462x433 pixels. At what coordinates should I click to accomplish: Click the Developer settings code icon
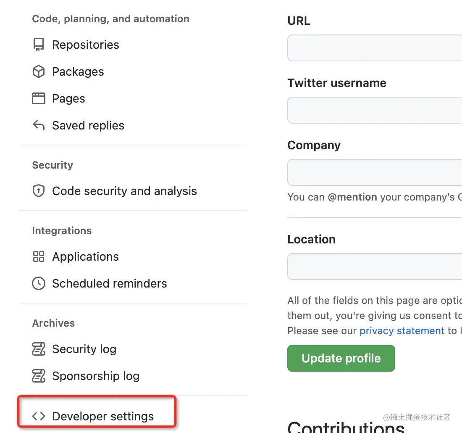click(39, 416)
